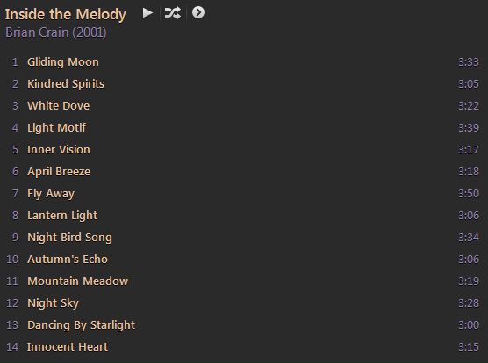Click the 3:50 duration of Fly Away
Viewport: 488px width, 363px height.
pos(469,193)
